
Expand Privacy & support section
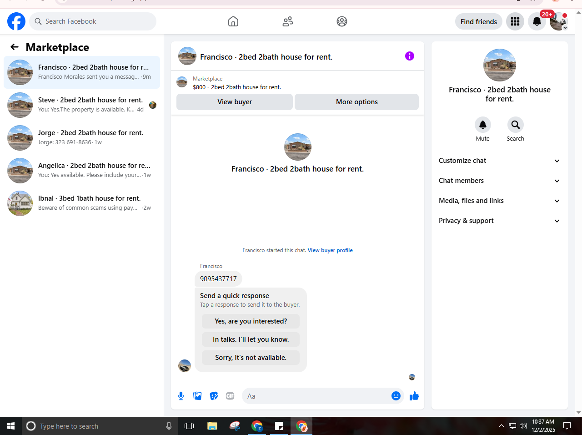(500, 221)
